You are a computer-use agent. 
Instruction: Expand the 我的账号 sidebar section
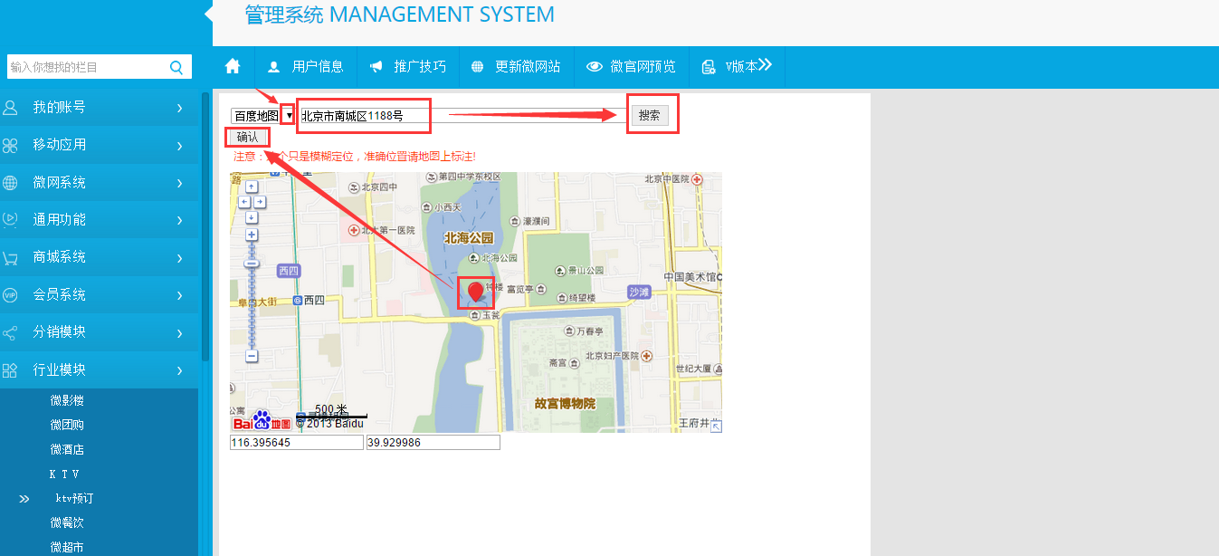99,108
